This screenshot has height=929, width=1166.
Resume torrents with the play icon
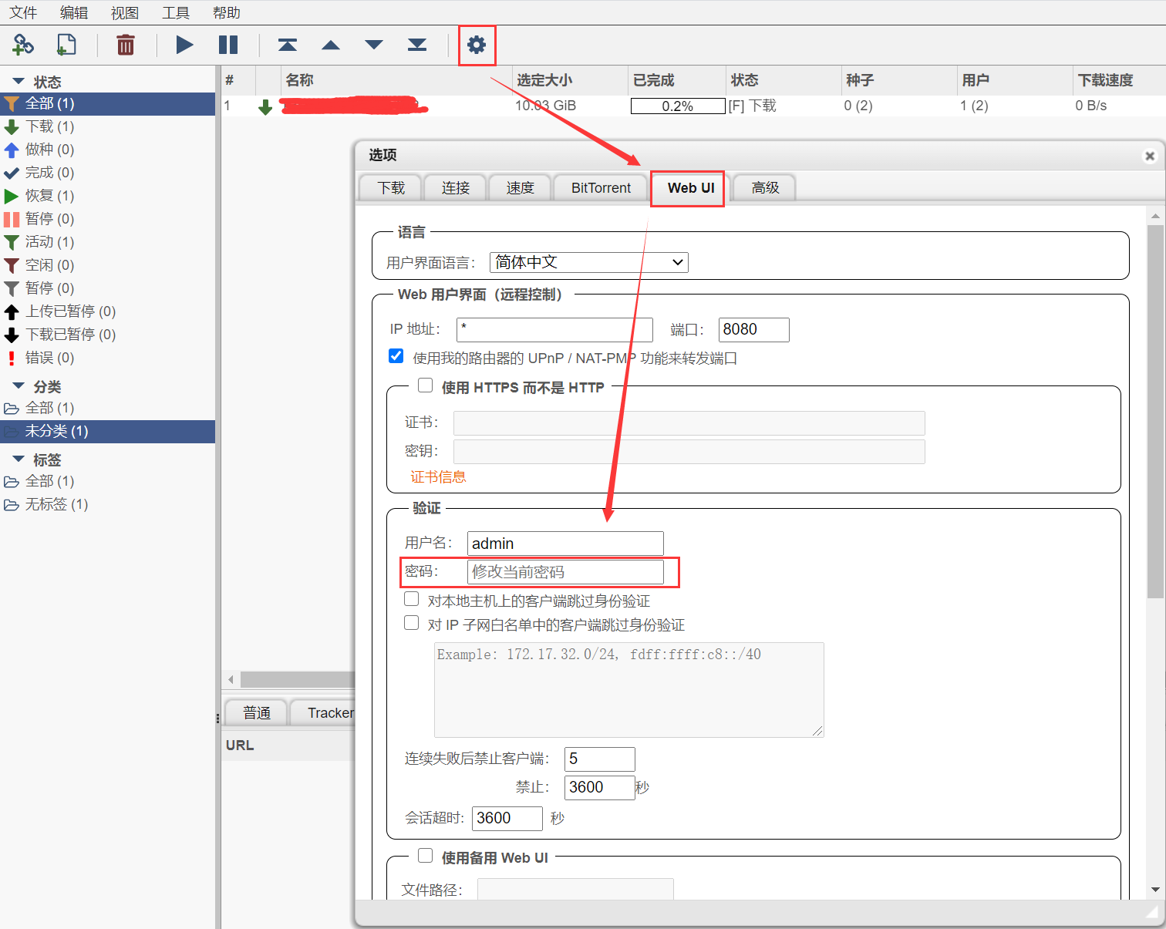[184, 45]
